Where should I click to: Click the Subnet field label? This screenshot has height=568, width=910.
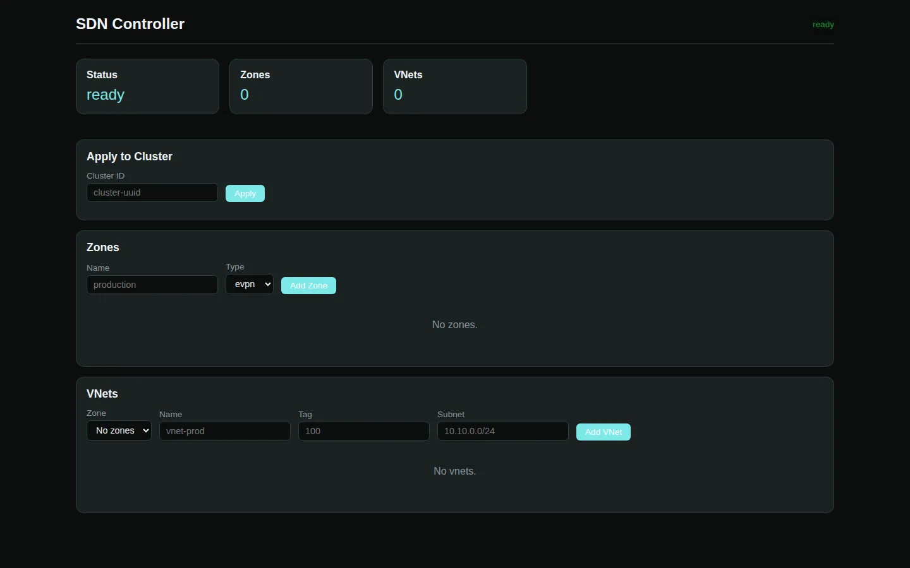pos(451,414)
